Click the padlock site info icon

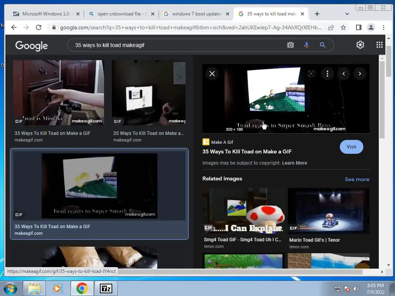pyautogui.click(x=54, y=27)
